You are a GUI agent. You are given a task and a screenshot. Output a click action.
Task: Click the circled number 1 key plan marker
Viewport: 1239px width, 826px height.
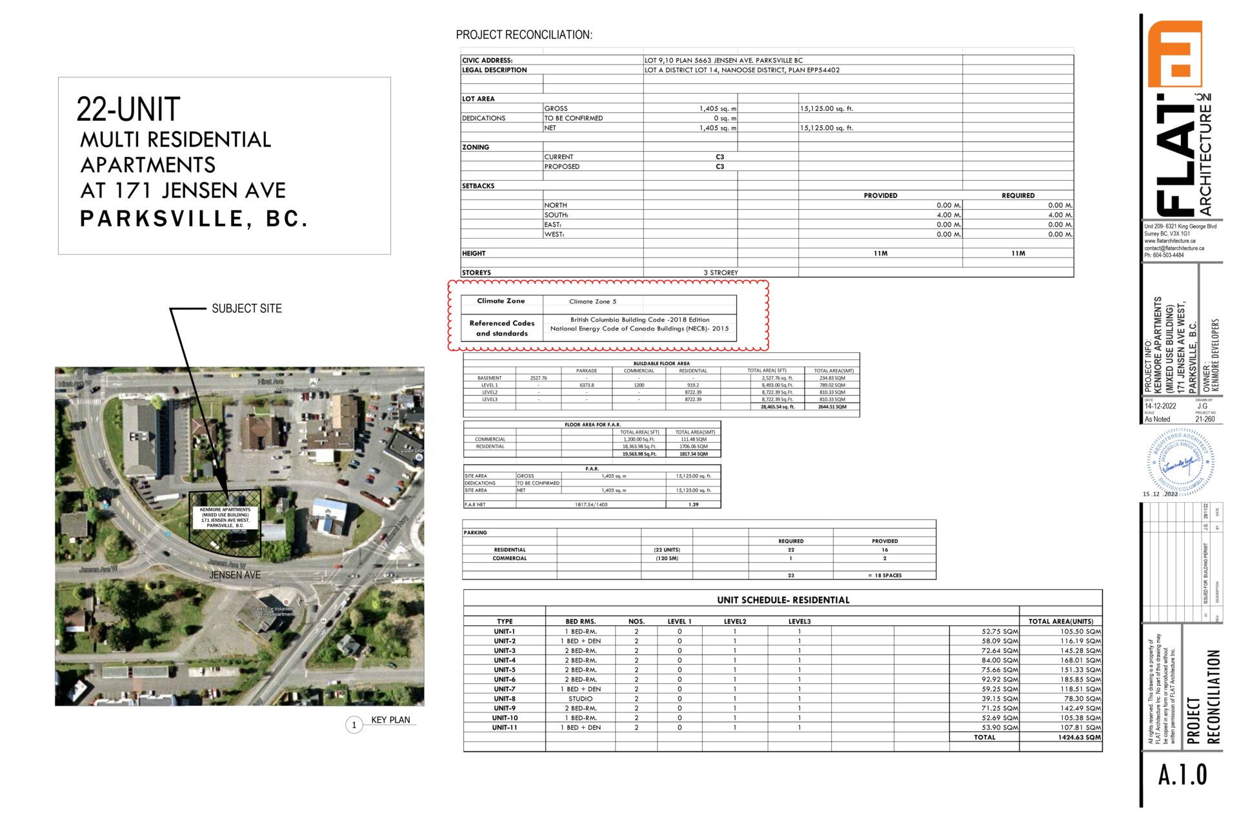click(354, 725)
